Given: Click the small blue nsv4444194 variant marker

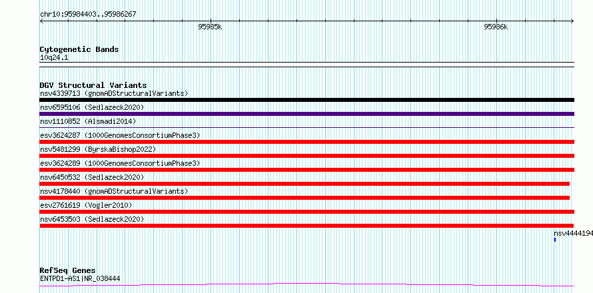Looking at the screenshot, I should pos(555,240).
